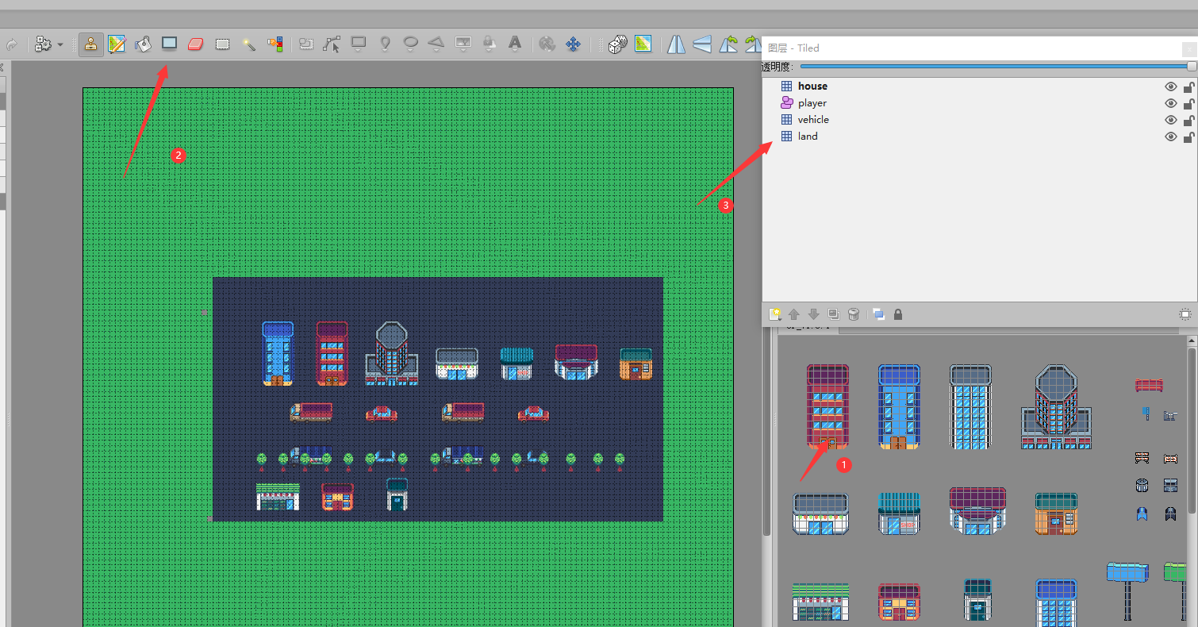Enable Random Mode with the dice icon
Viewport: 1198px width, 627px height.
coord(617,44)
